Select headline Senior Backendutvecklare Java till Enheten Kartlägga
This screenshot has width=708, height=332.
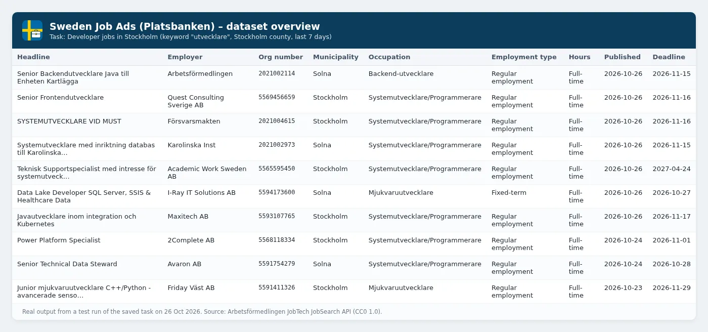click(73, 77)
